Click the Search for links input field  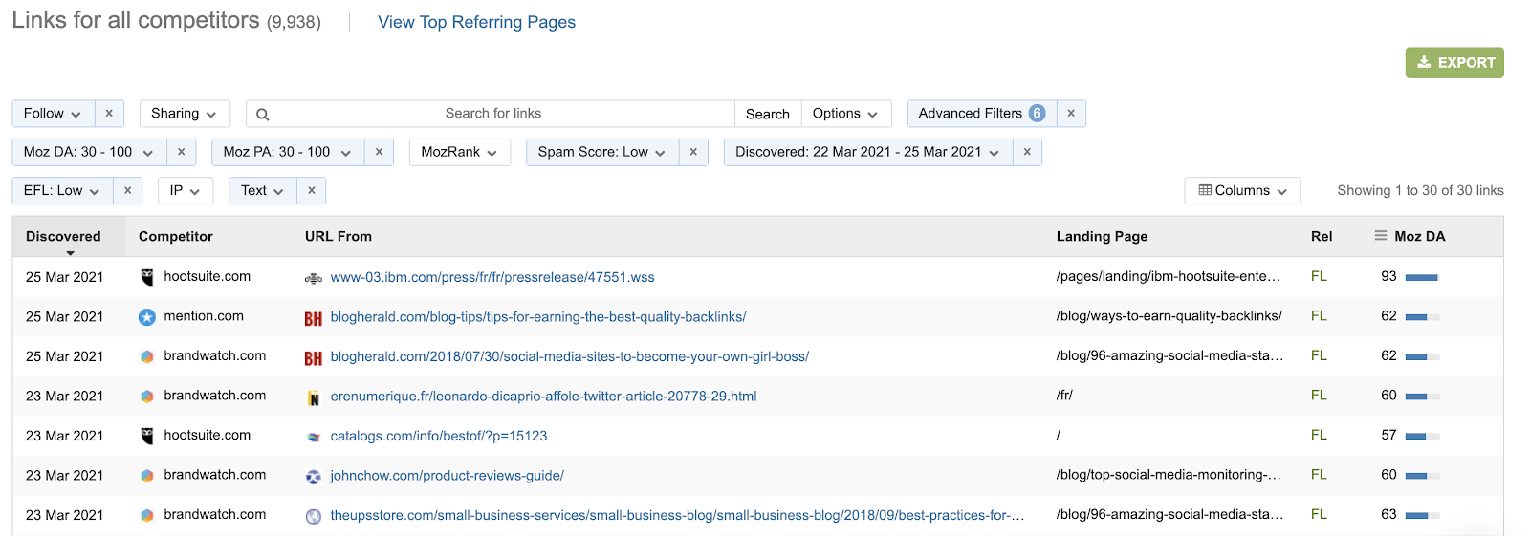492,114
